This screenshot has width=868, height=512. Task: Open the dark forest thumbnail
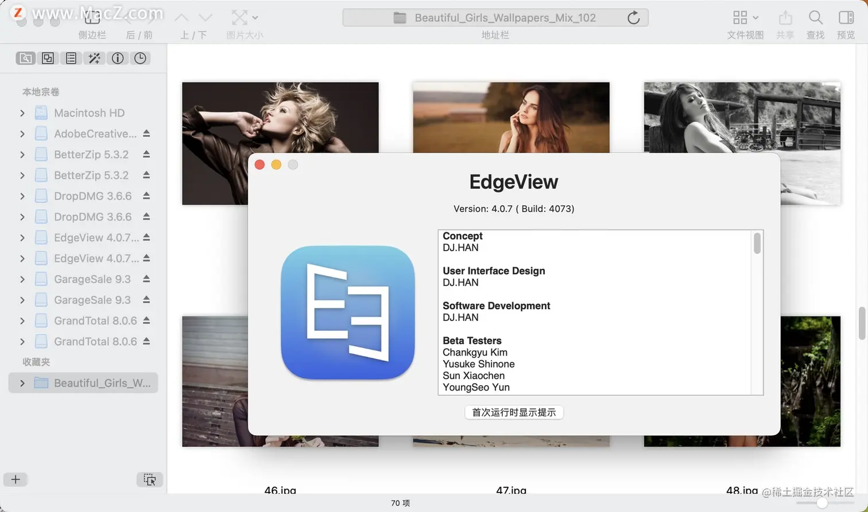(810, 381)
